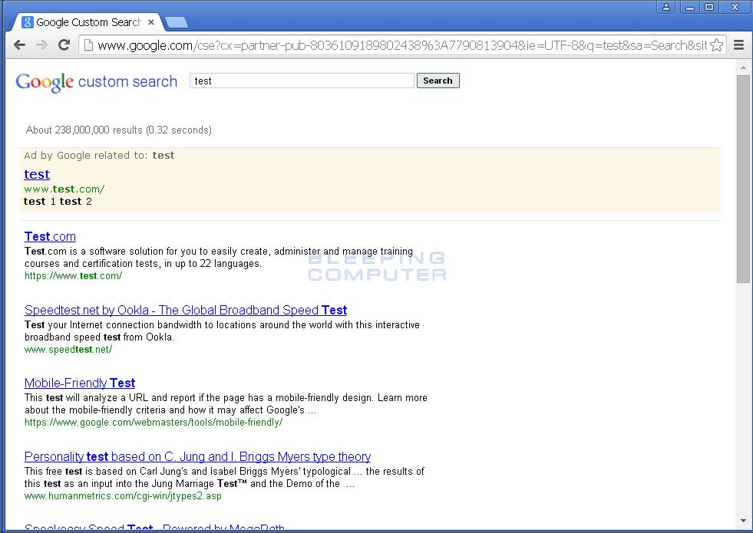Open the Test.com result link
Viewport: 753px width, 533px height.
tap(50, 236)
